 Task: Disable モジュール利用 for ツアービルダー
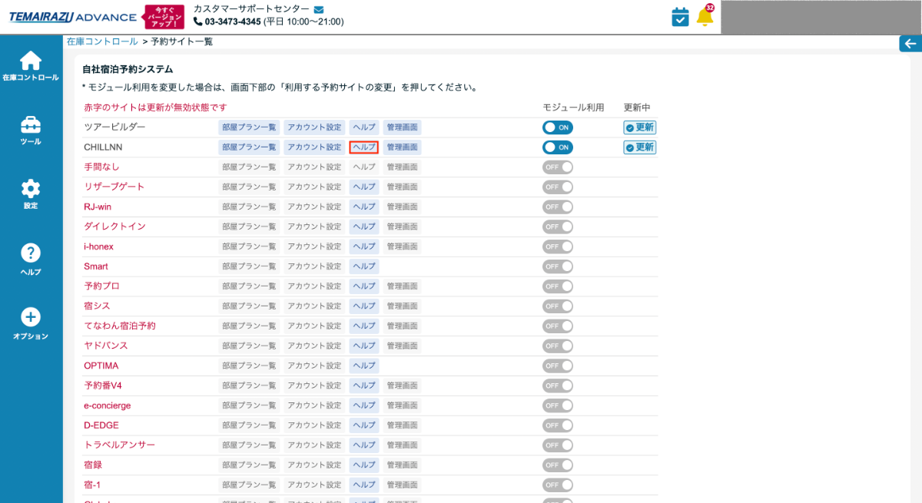click(558, 127)
